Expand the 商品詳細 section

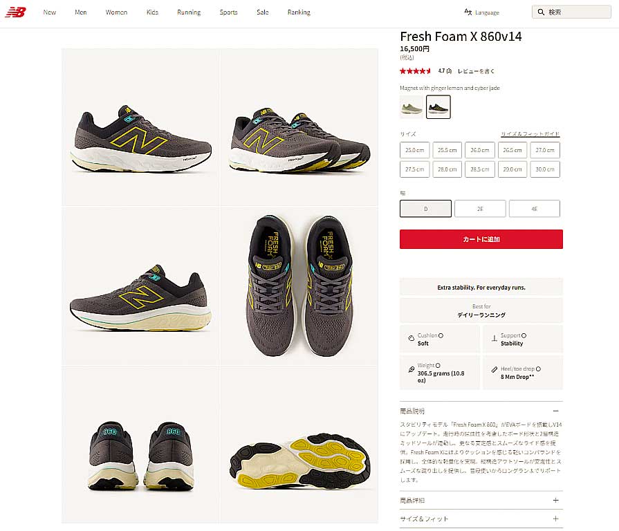coord(556,500)
